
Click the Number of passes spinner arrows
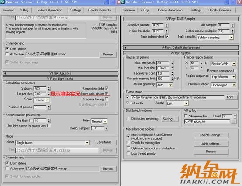pyautogui.click(x=49, y=107)
